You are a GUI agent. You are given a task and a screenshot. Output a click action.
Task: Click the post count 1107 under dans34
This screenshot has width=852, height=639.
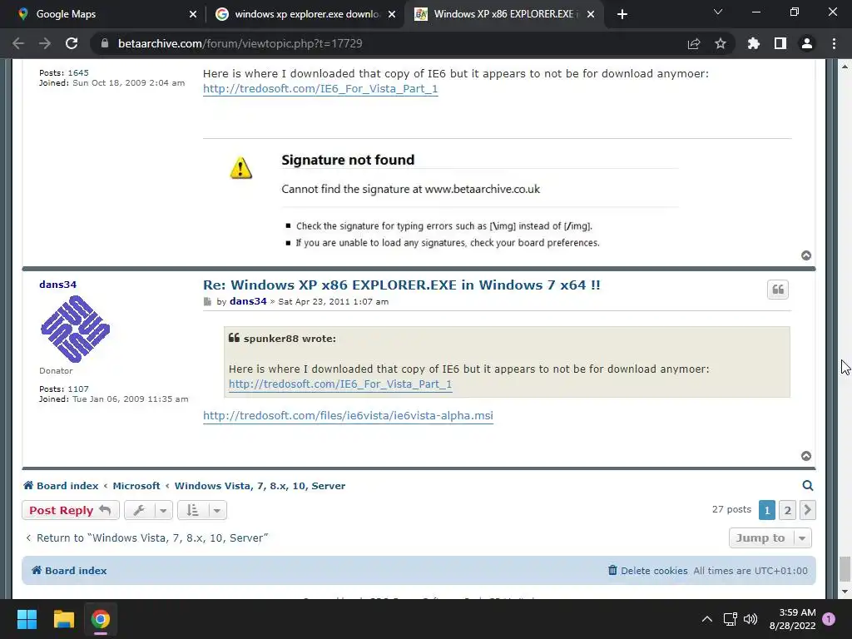coord(78,389)
